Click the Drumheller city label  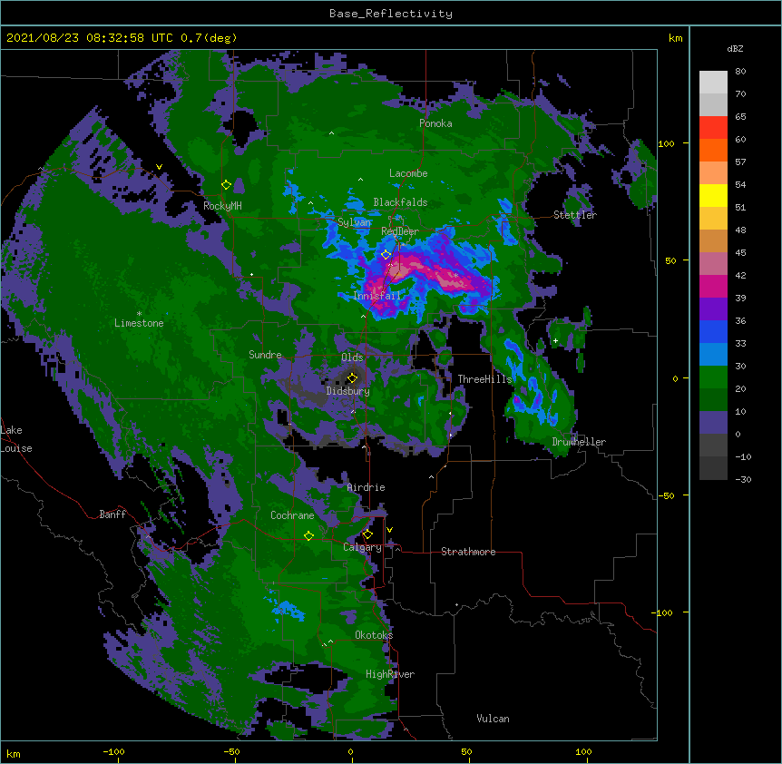click(x=579, y=442)
